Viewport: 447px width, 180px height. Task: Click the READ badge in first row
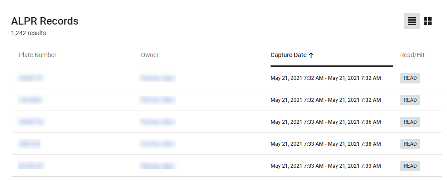[410, 78]
